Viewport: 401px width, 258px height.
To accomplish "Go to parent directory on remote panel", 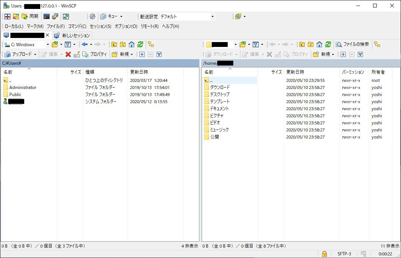I will coord(302,44).
